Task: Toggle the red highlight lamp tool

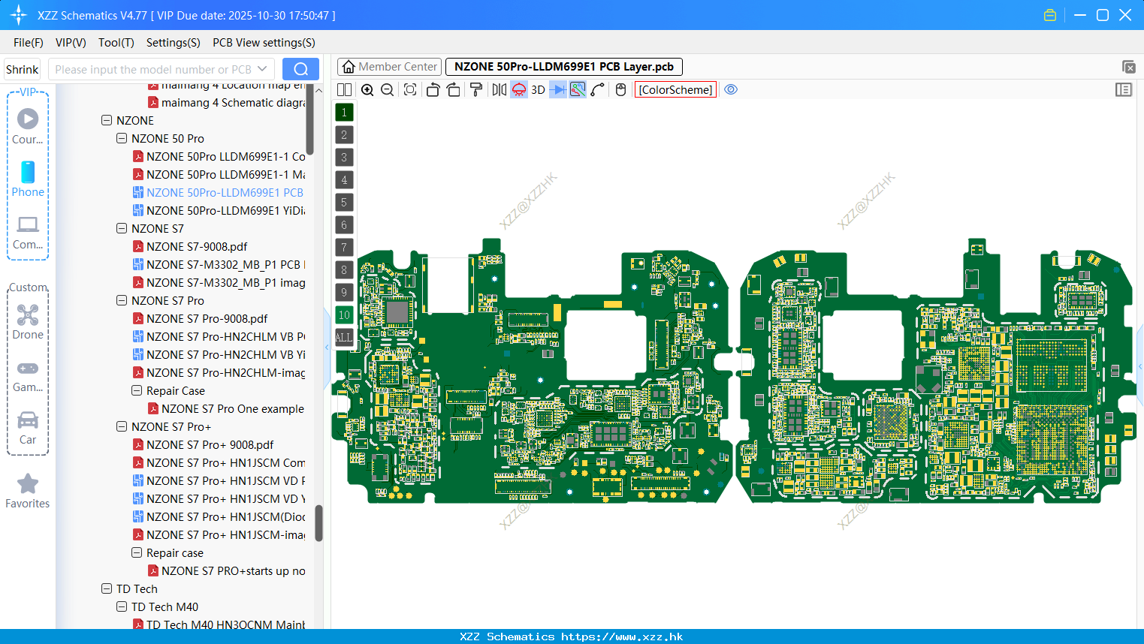Action: (519, 89)
